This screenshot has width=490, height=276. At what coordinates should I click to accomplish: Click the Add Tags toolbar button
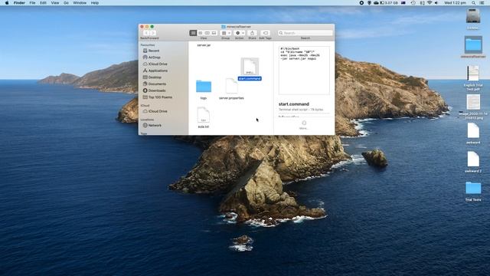click(x=266, y=33)
